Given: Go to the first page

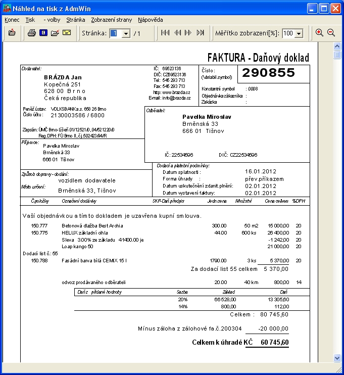Looking at the screenshot, I should pyautogui.click(x=165, y=33).
